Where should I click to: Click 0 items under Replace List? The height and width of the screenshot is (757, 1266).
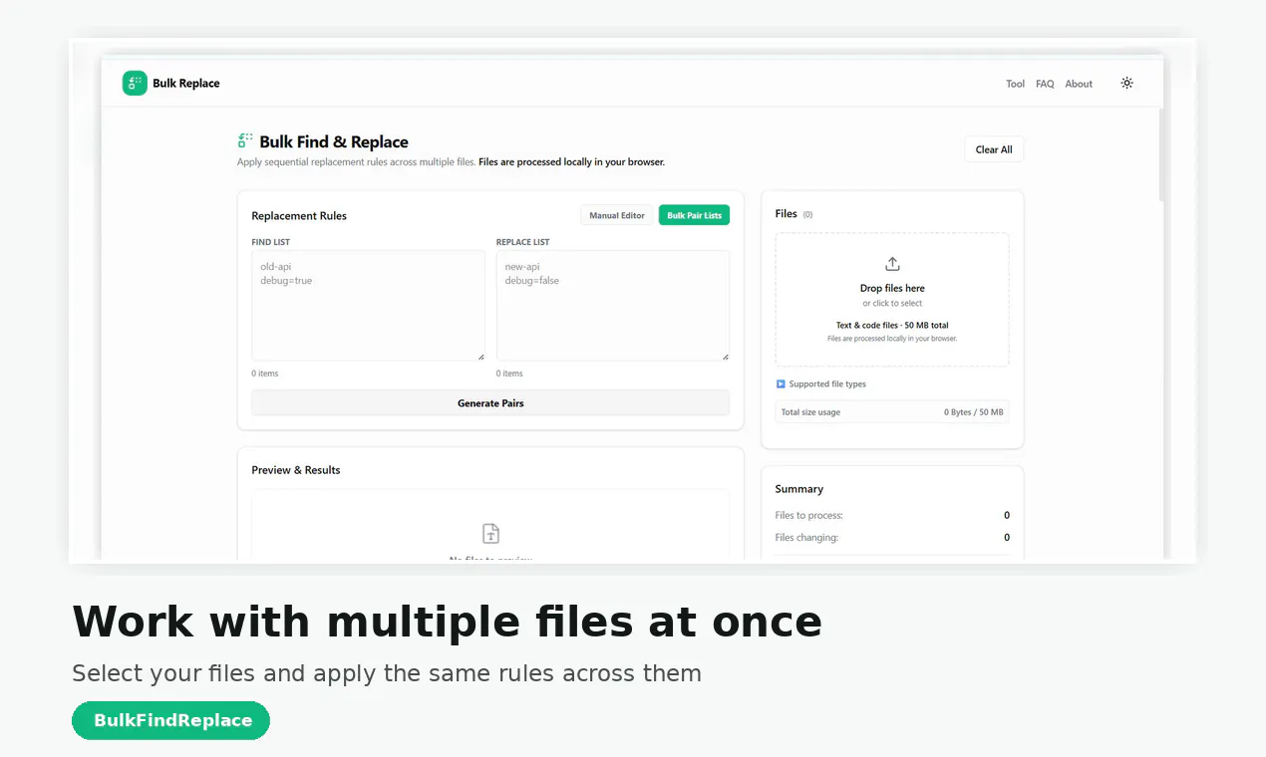(509, 374)
